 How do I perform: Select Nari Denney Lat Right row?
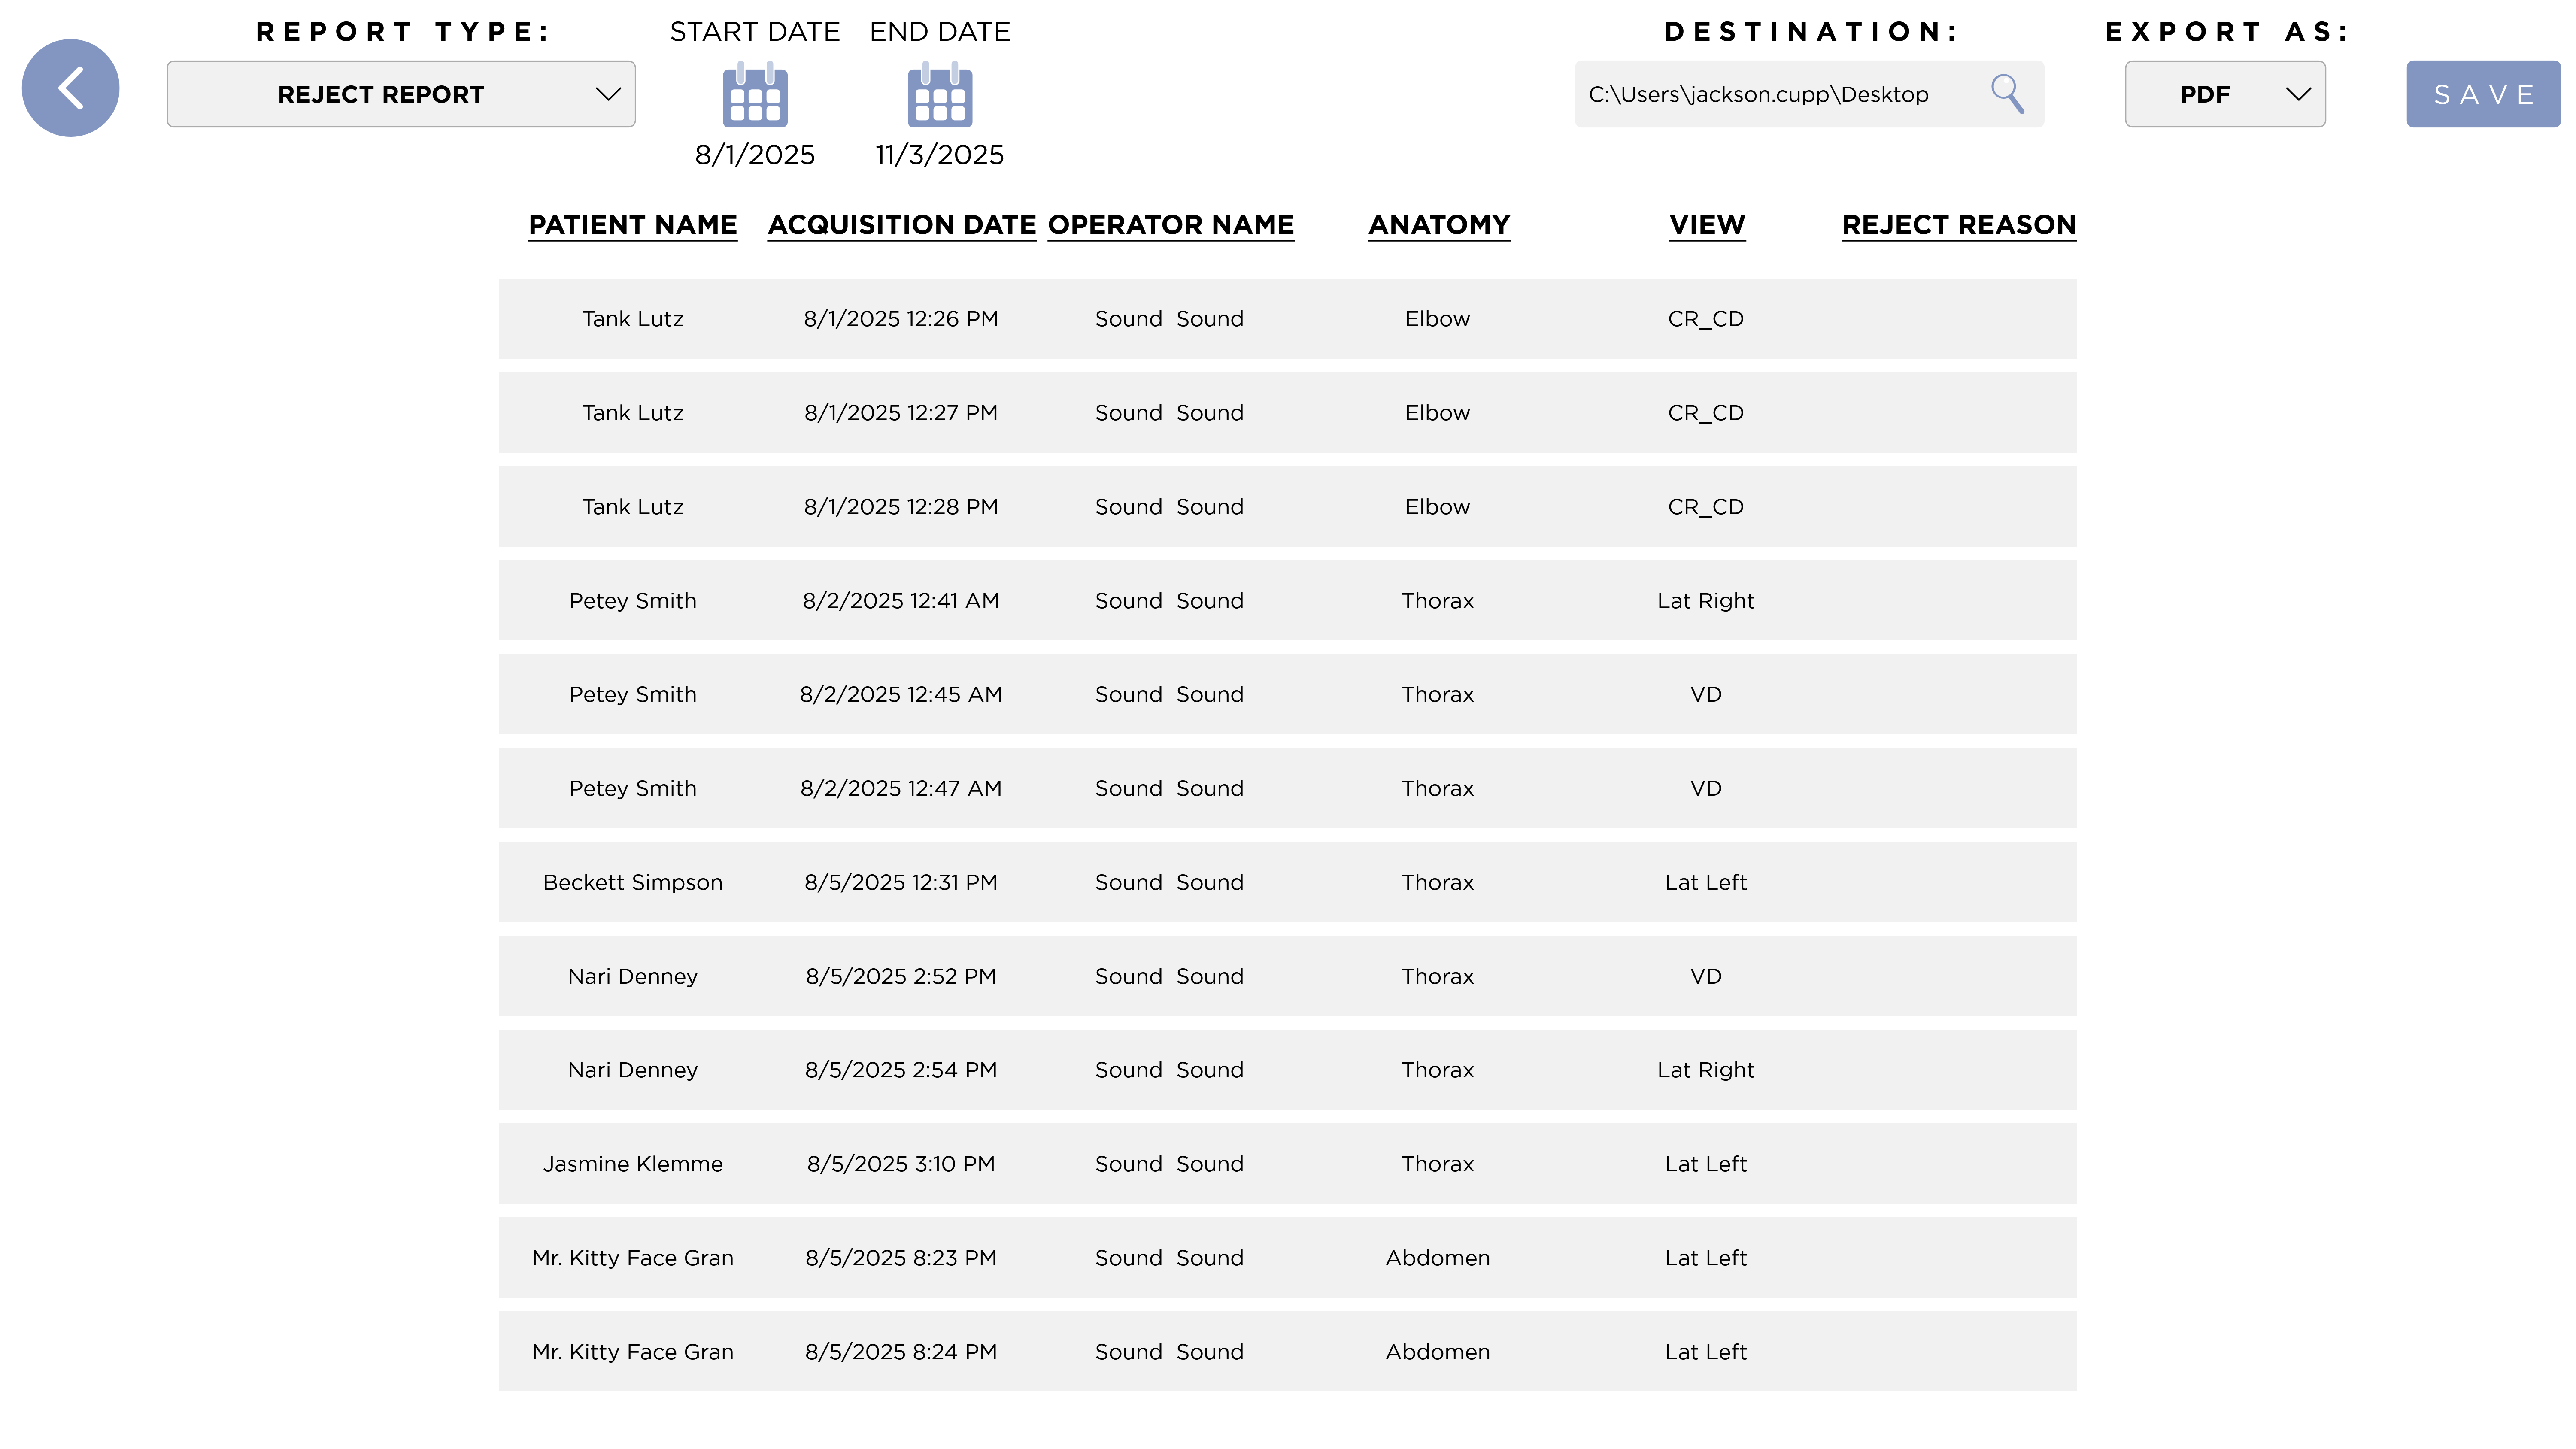pyautogui.click(x=1287, y=1070)
